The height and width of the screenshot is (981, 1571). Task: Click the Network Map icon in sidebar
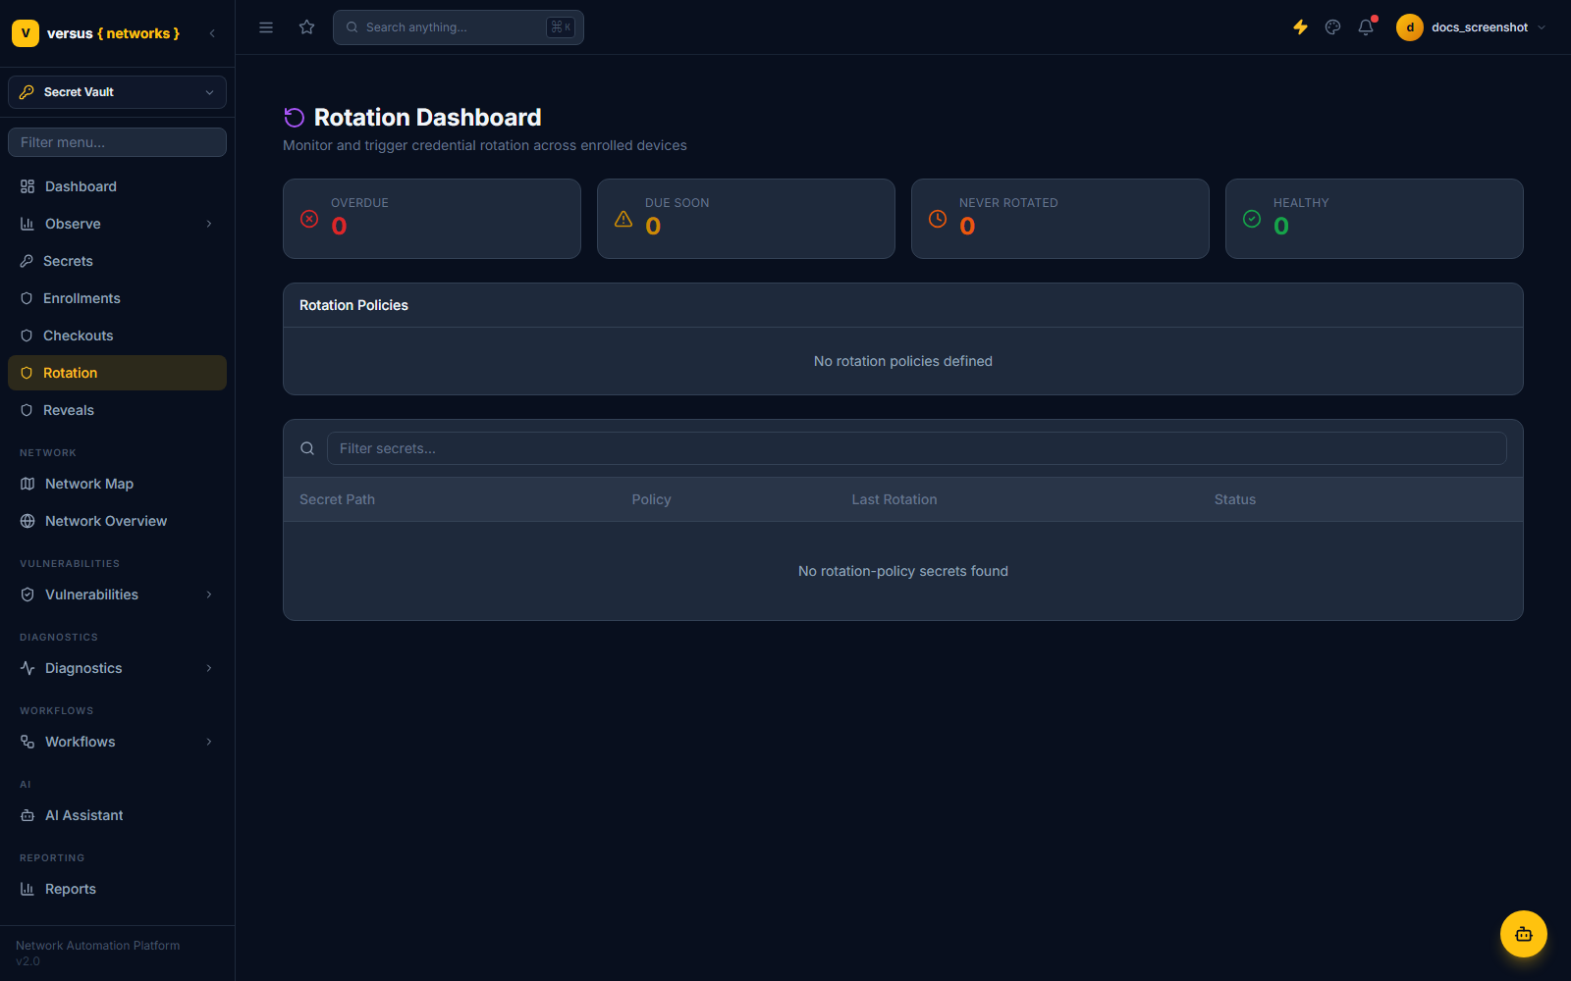tap(27, 484)
